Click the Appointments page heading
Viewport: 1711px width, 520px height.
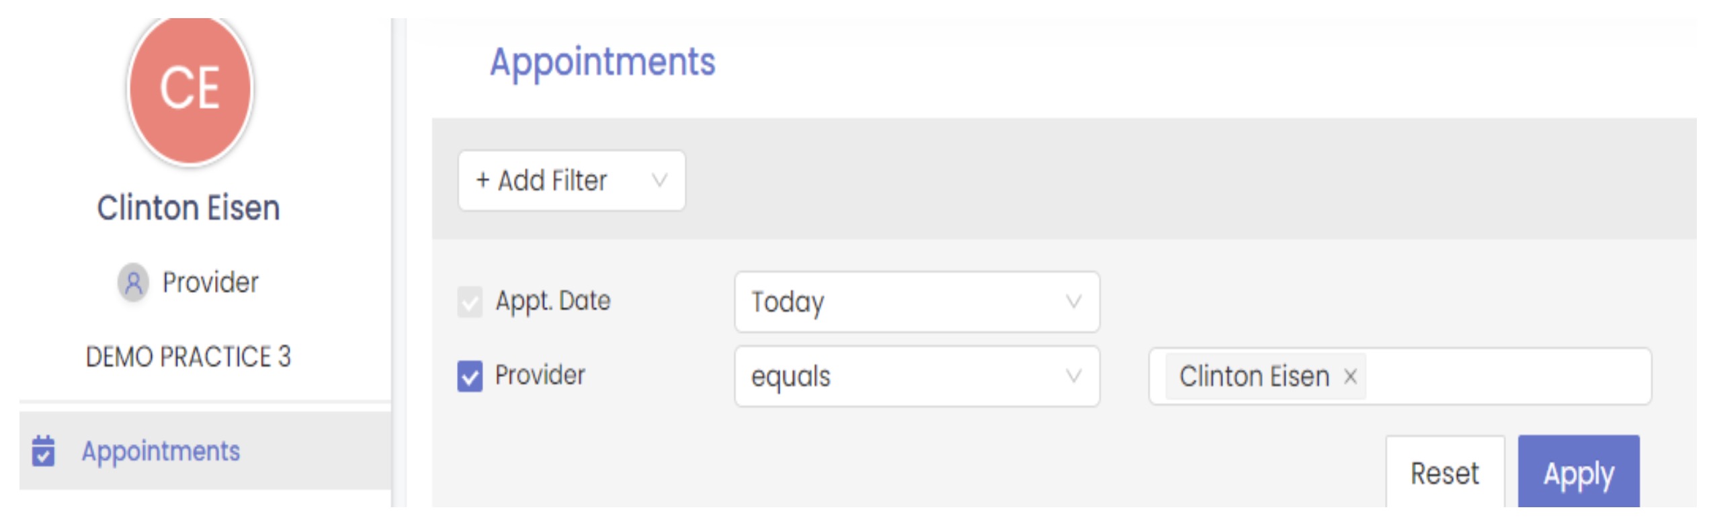[x=602, y=62]
